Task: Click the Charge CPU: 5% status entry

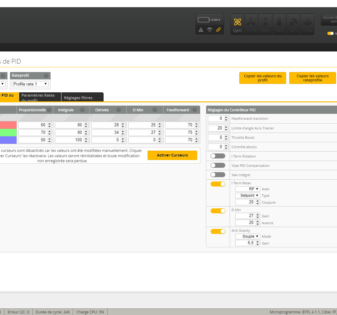Action: click(90, 312)
